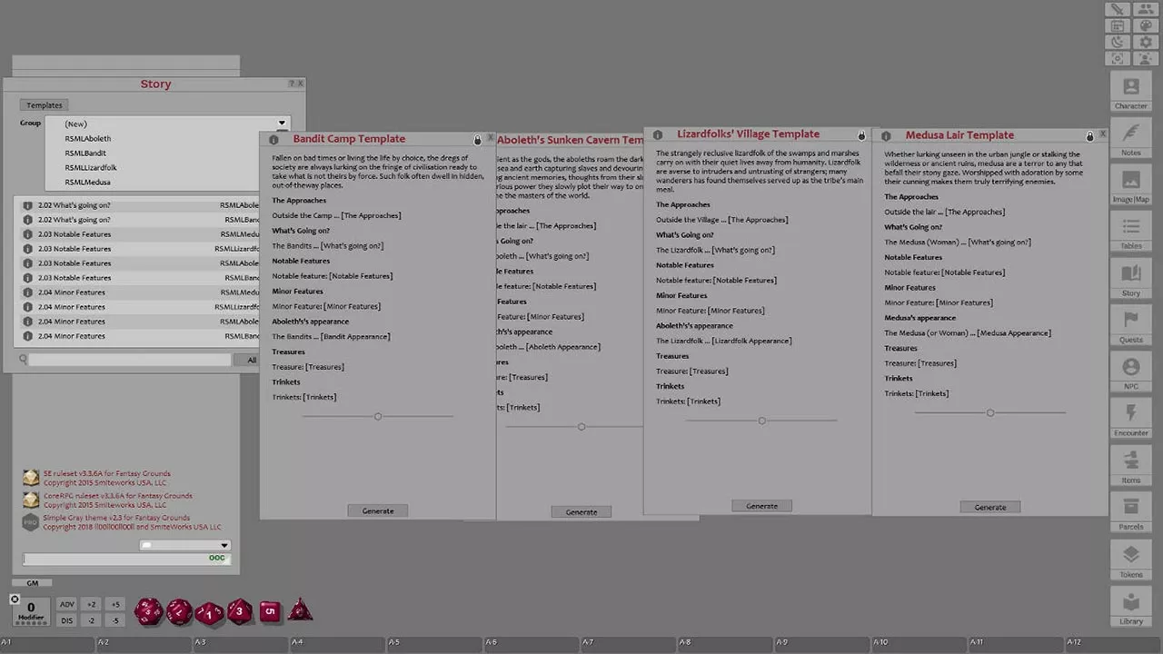Pick the d10 die showing 1

click(x=209, y=613)
